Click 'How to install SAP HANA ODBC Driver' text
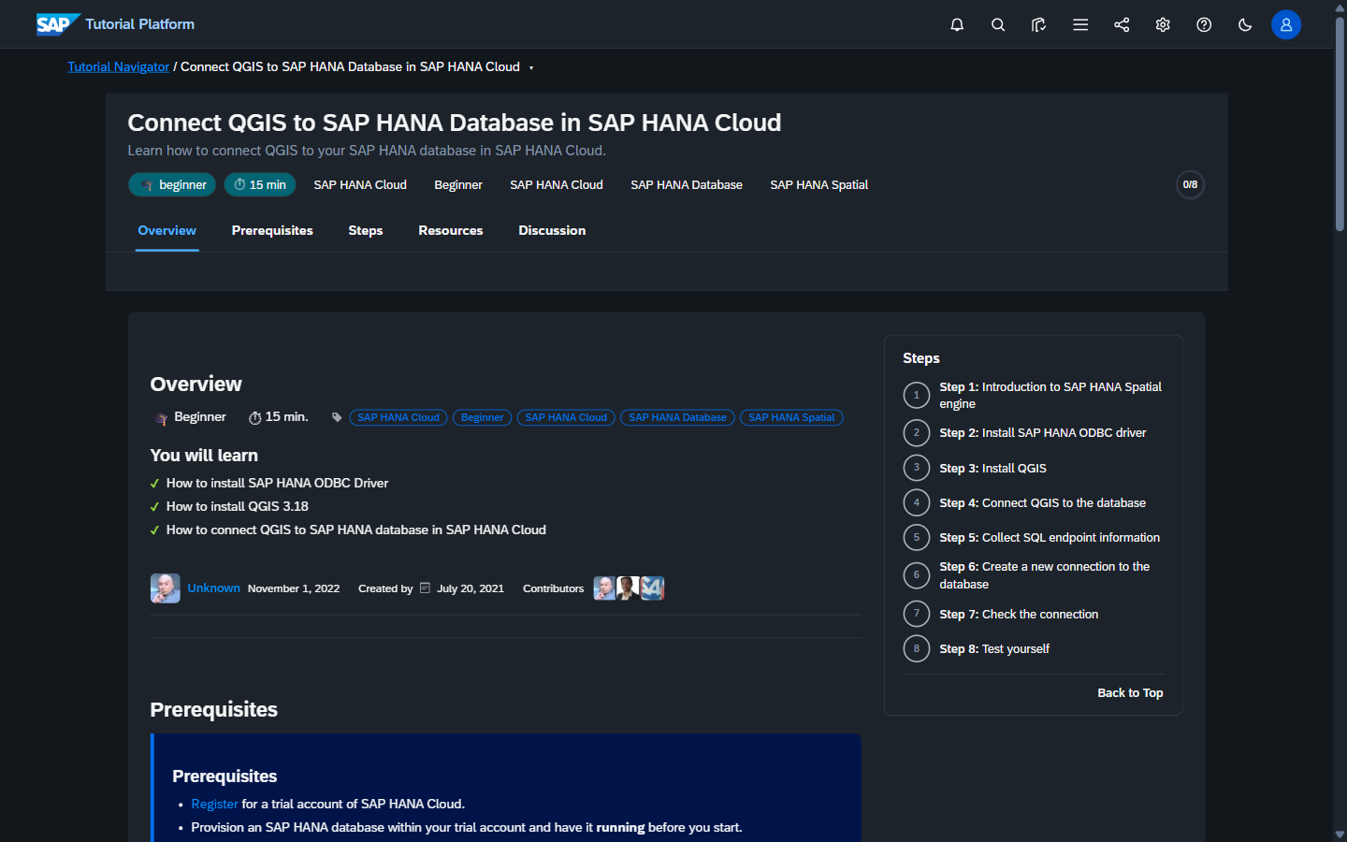This screenshot has height=842, width=1347. tap(277, 483)
